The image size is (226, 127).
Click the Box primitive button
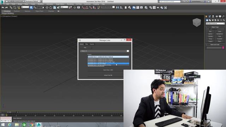click(210, 31)
